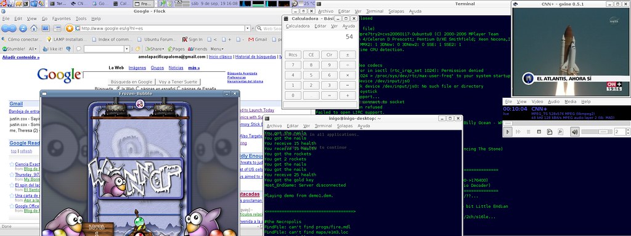Click the gxine numeric spinner arrows
This screenshot has width=631, height=236.
[x=627, y=132]
